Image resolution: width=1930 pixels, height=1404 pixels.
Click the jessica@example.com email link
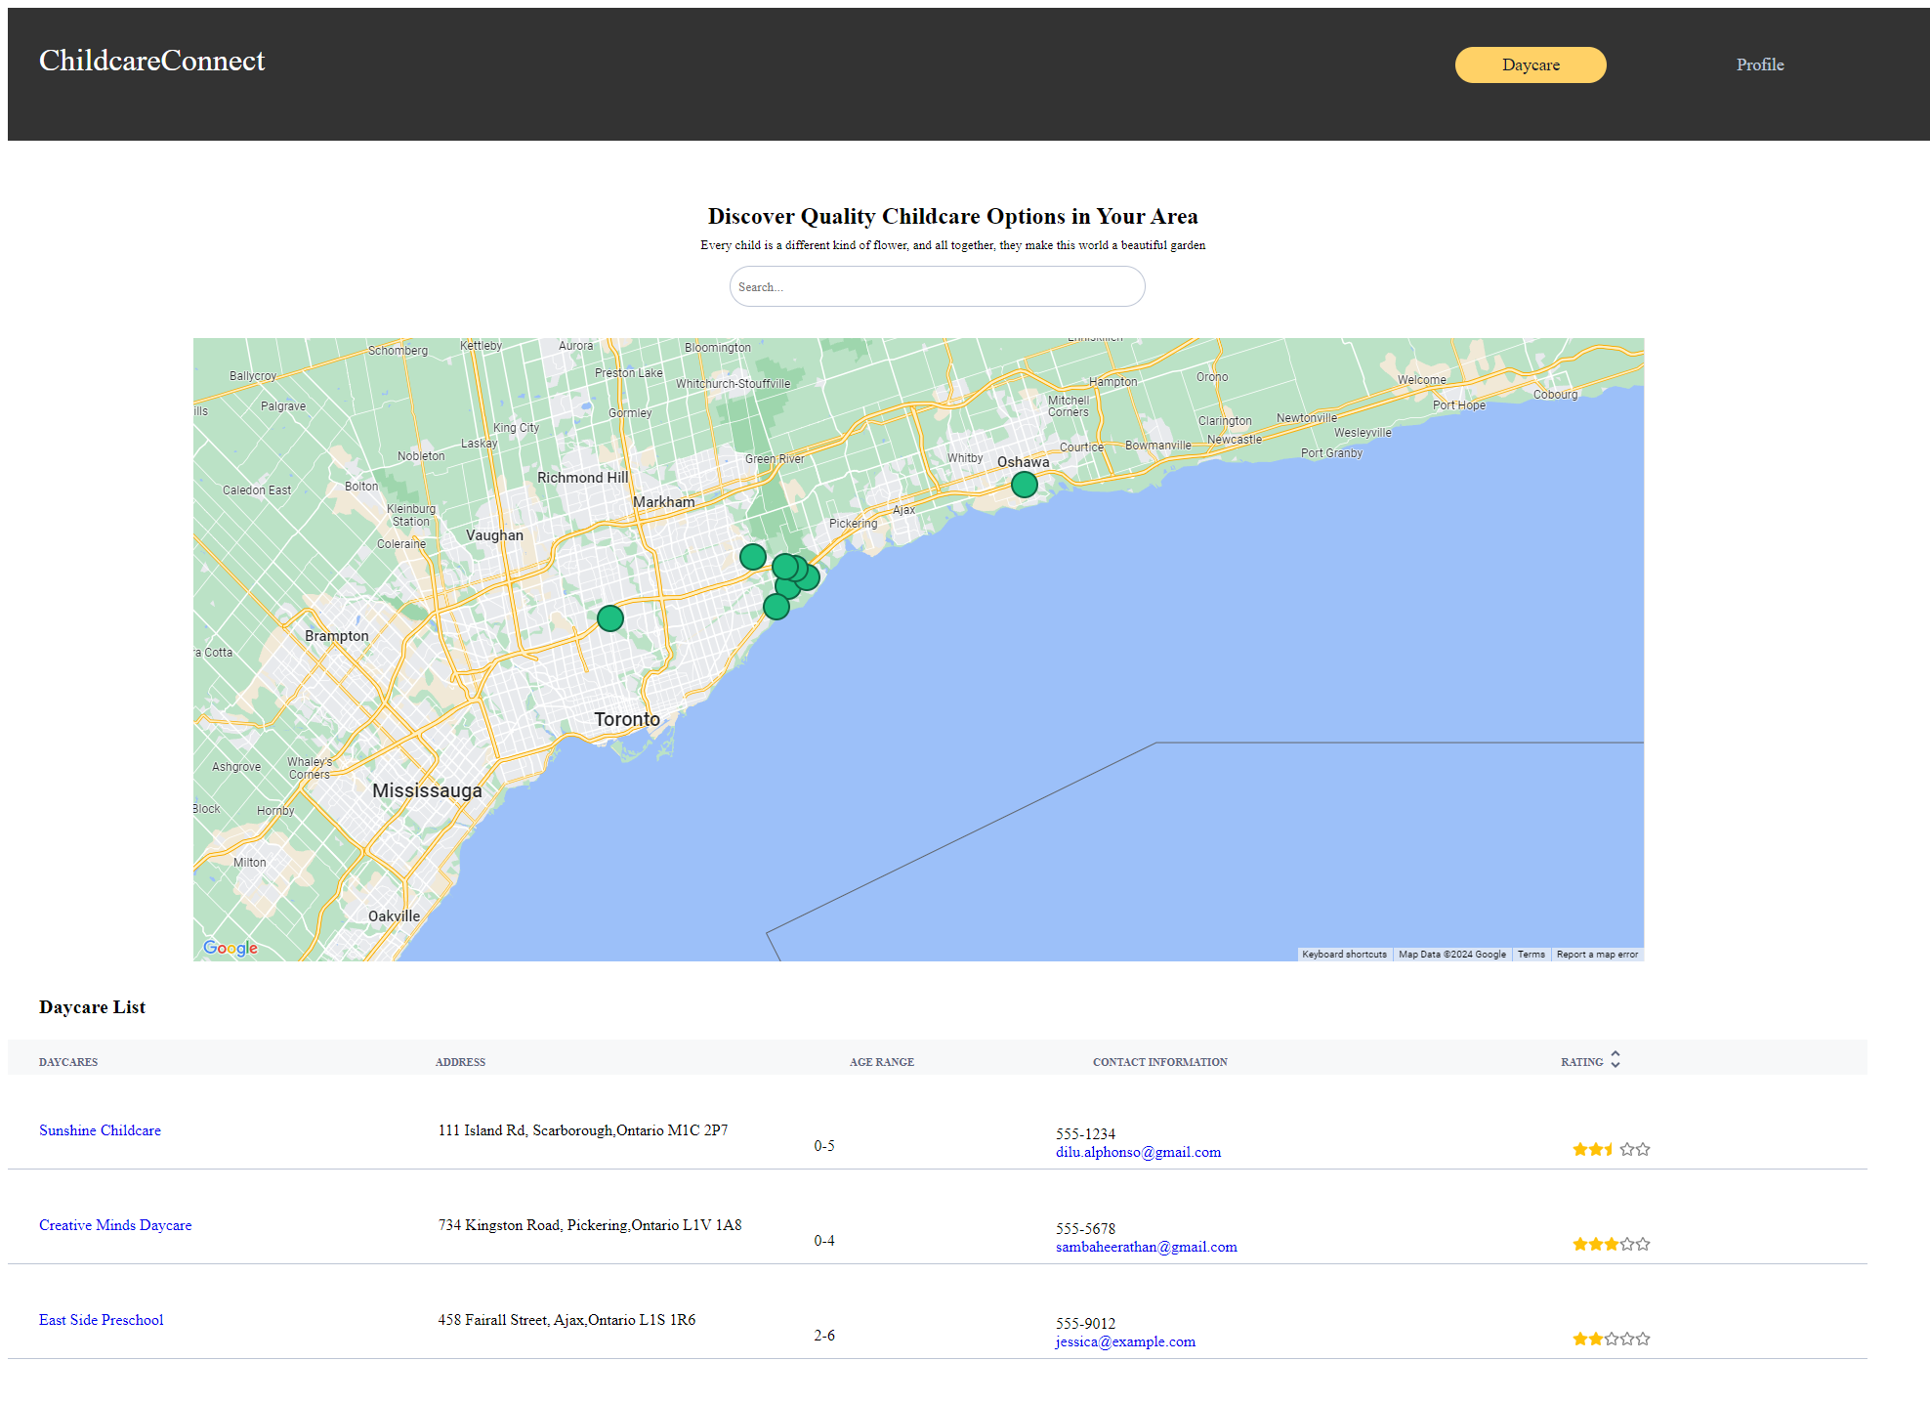(1125, 1341)
